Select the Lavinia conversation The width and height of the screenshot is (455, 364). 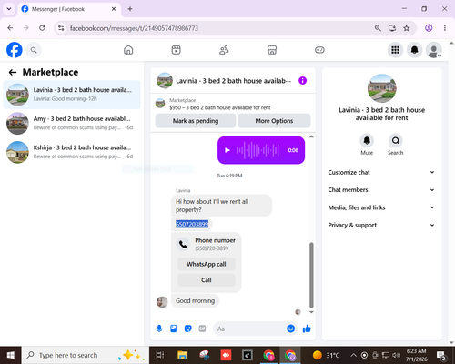click(x=72, y=95)
